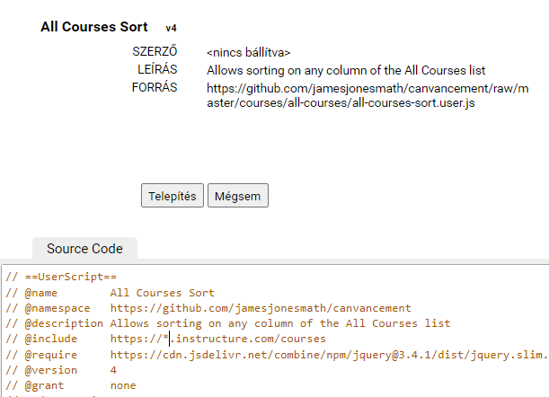Place cursor in the ==UserScript== code line

[x=61, y=277]
